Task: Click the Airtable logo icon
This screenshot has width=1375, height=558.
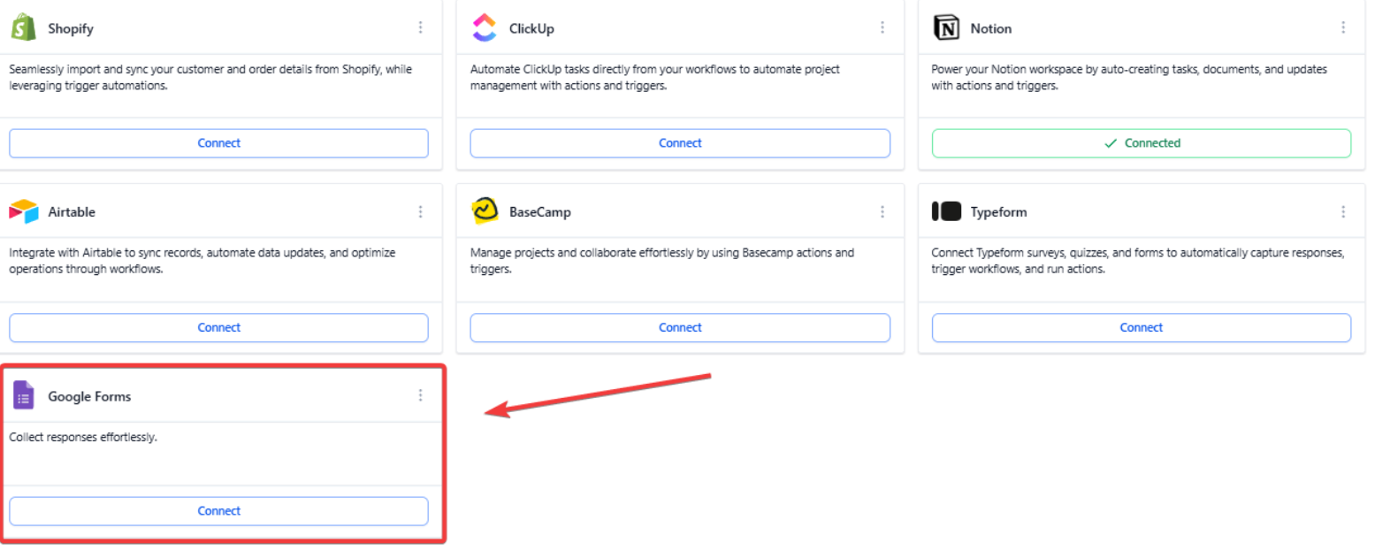Action: pos(24,212)
